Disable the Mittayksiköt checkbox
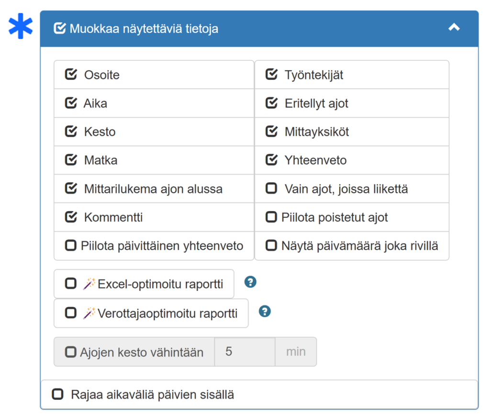The height and width of the screenshot is (419, 490). click(272, 131)
